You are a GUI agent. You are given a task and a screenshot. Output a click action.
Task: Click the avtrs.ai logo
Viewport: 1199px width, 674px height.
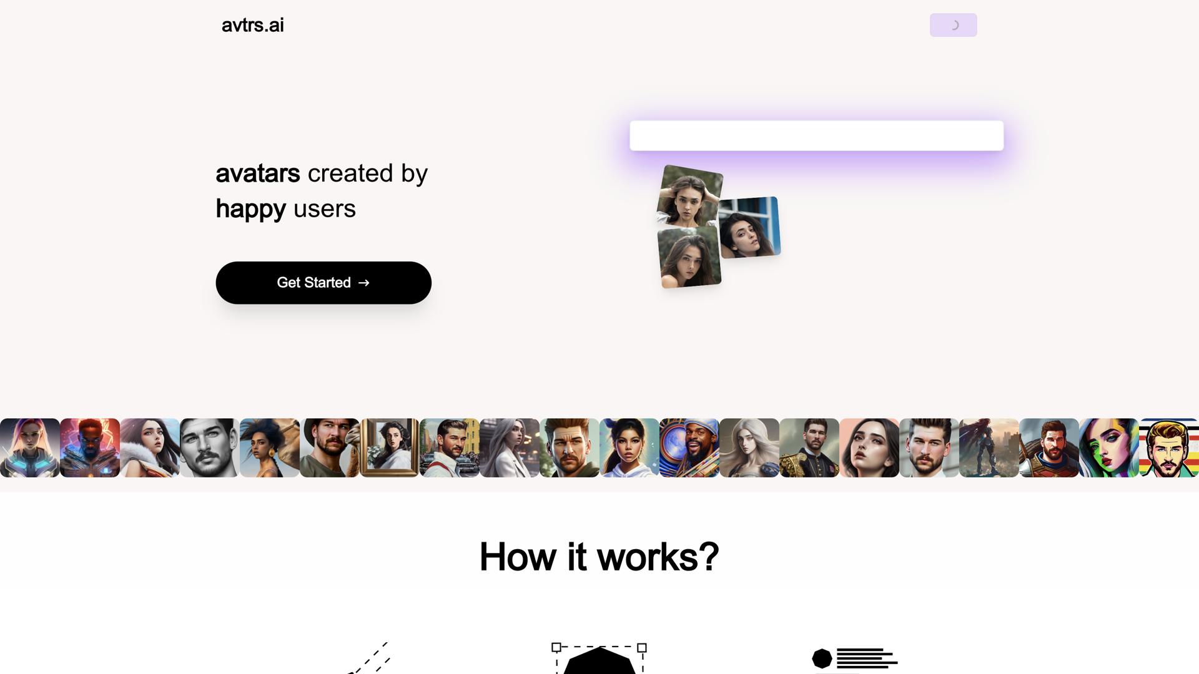252,25
